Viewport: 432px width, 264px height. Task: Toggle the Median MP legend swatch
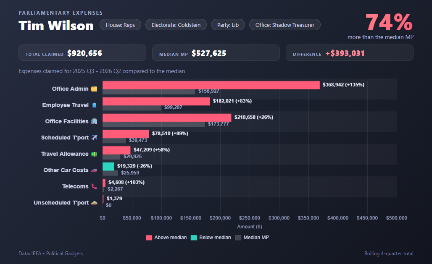click(x=238, y=238)
